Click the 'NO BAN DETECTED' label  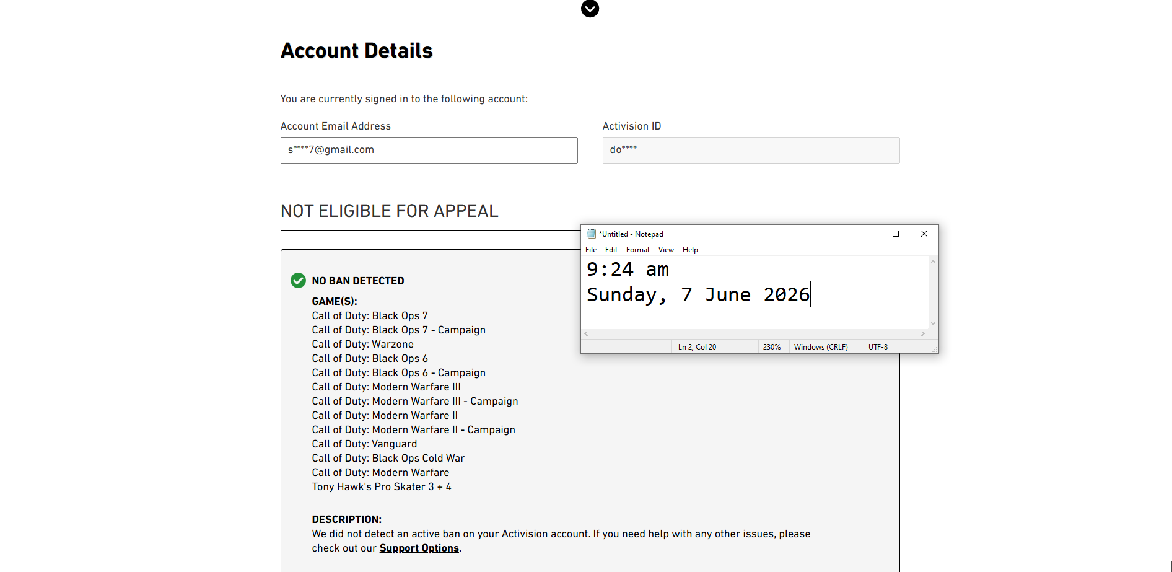358,281
